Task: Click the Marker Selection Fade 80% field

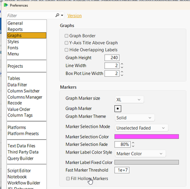Action: (123, 144)
